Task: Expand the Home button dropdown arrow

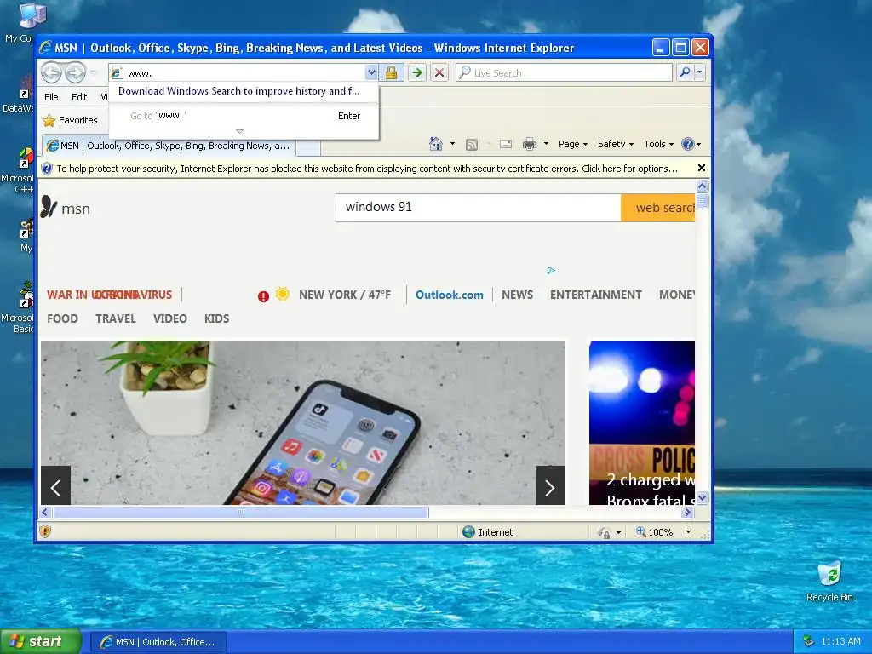Action: [452, 144]
